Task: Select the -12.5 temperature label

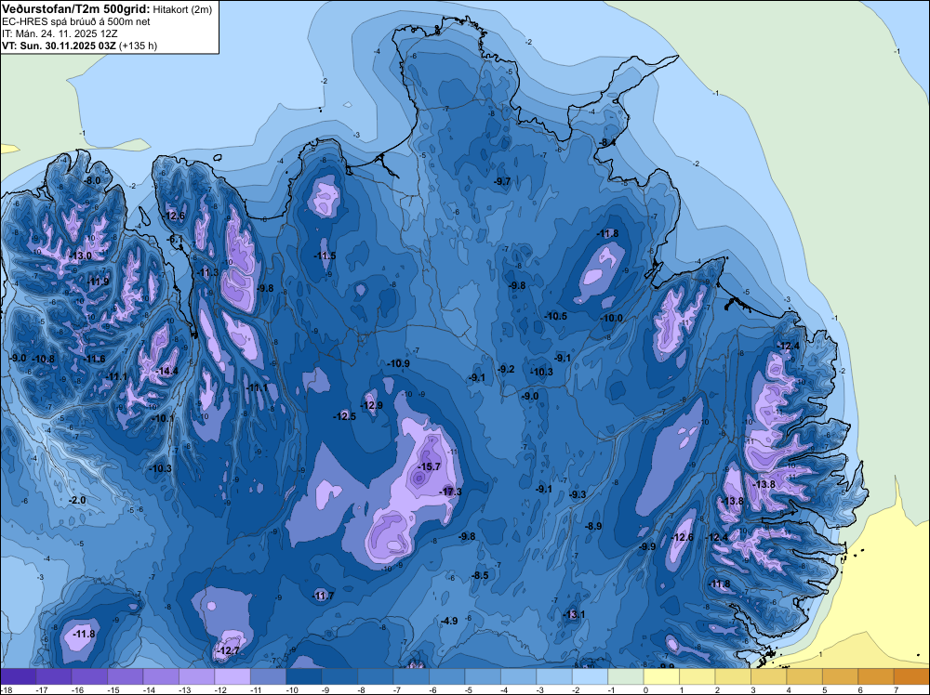Action: [345, 416]
